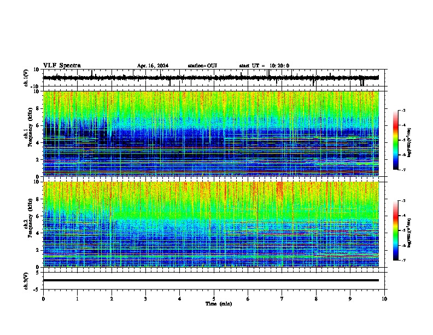This screenshot has height=335, width=433.
Task: Click the "-7" label on ch.2 color bar
Action: (x=403, y=261)
